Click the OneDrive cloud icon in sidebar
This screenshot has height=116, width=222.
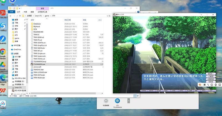pyautogui.click(x=12, y=49)
